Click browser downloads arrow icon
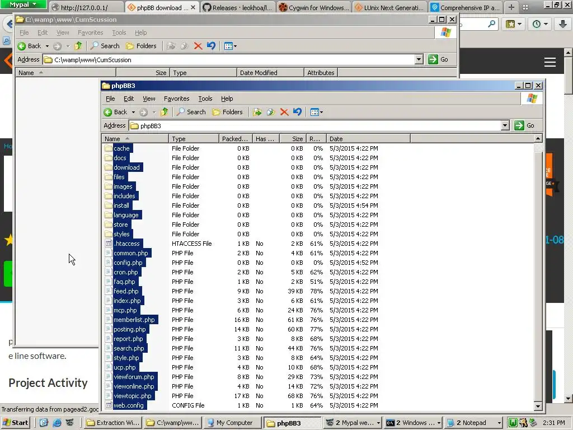This screenshot has width=573, height=430. tap(563, 24)
